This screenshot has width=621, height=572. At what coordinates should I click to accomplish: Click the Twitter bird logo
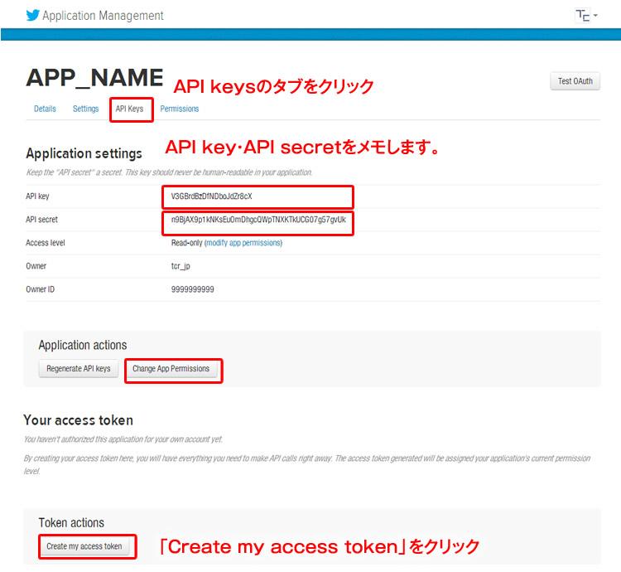click(32, 15)
